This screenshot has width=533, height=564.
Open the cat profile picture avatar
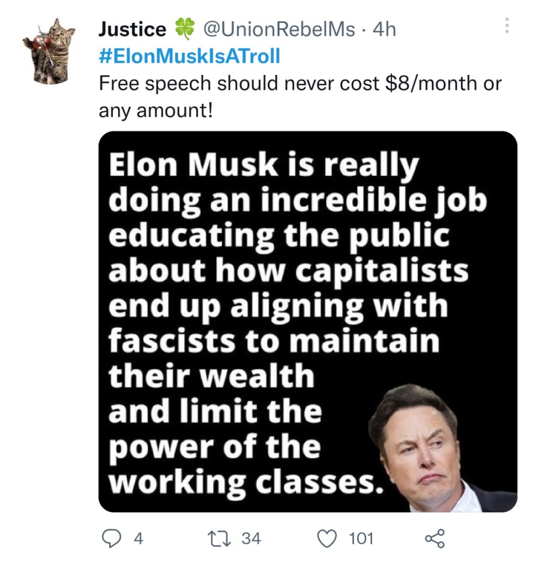pos(50,51)
